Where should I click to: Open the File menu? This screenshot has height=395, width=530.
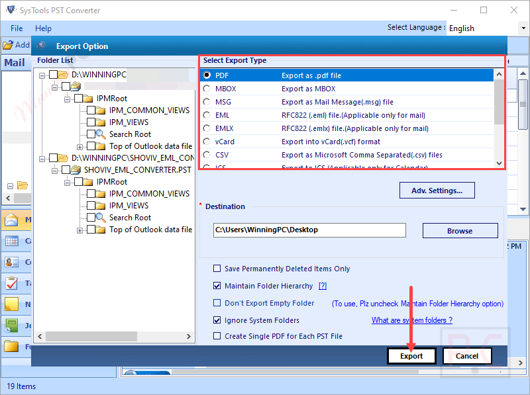(x=17, y=28)
